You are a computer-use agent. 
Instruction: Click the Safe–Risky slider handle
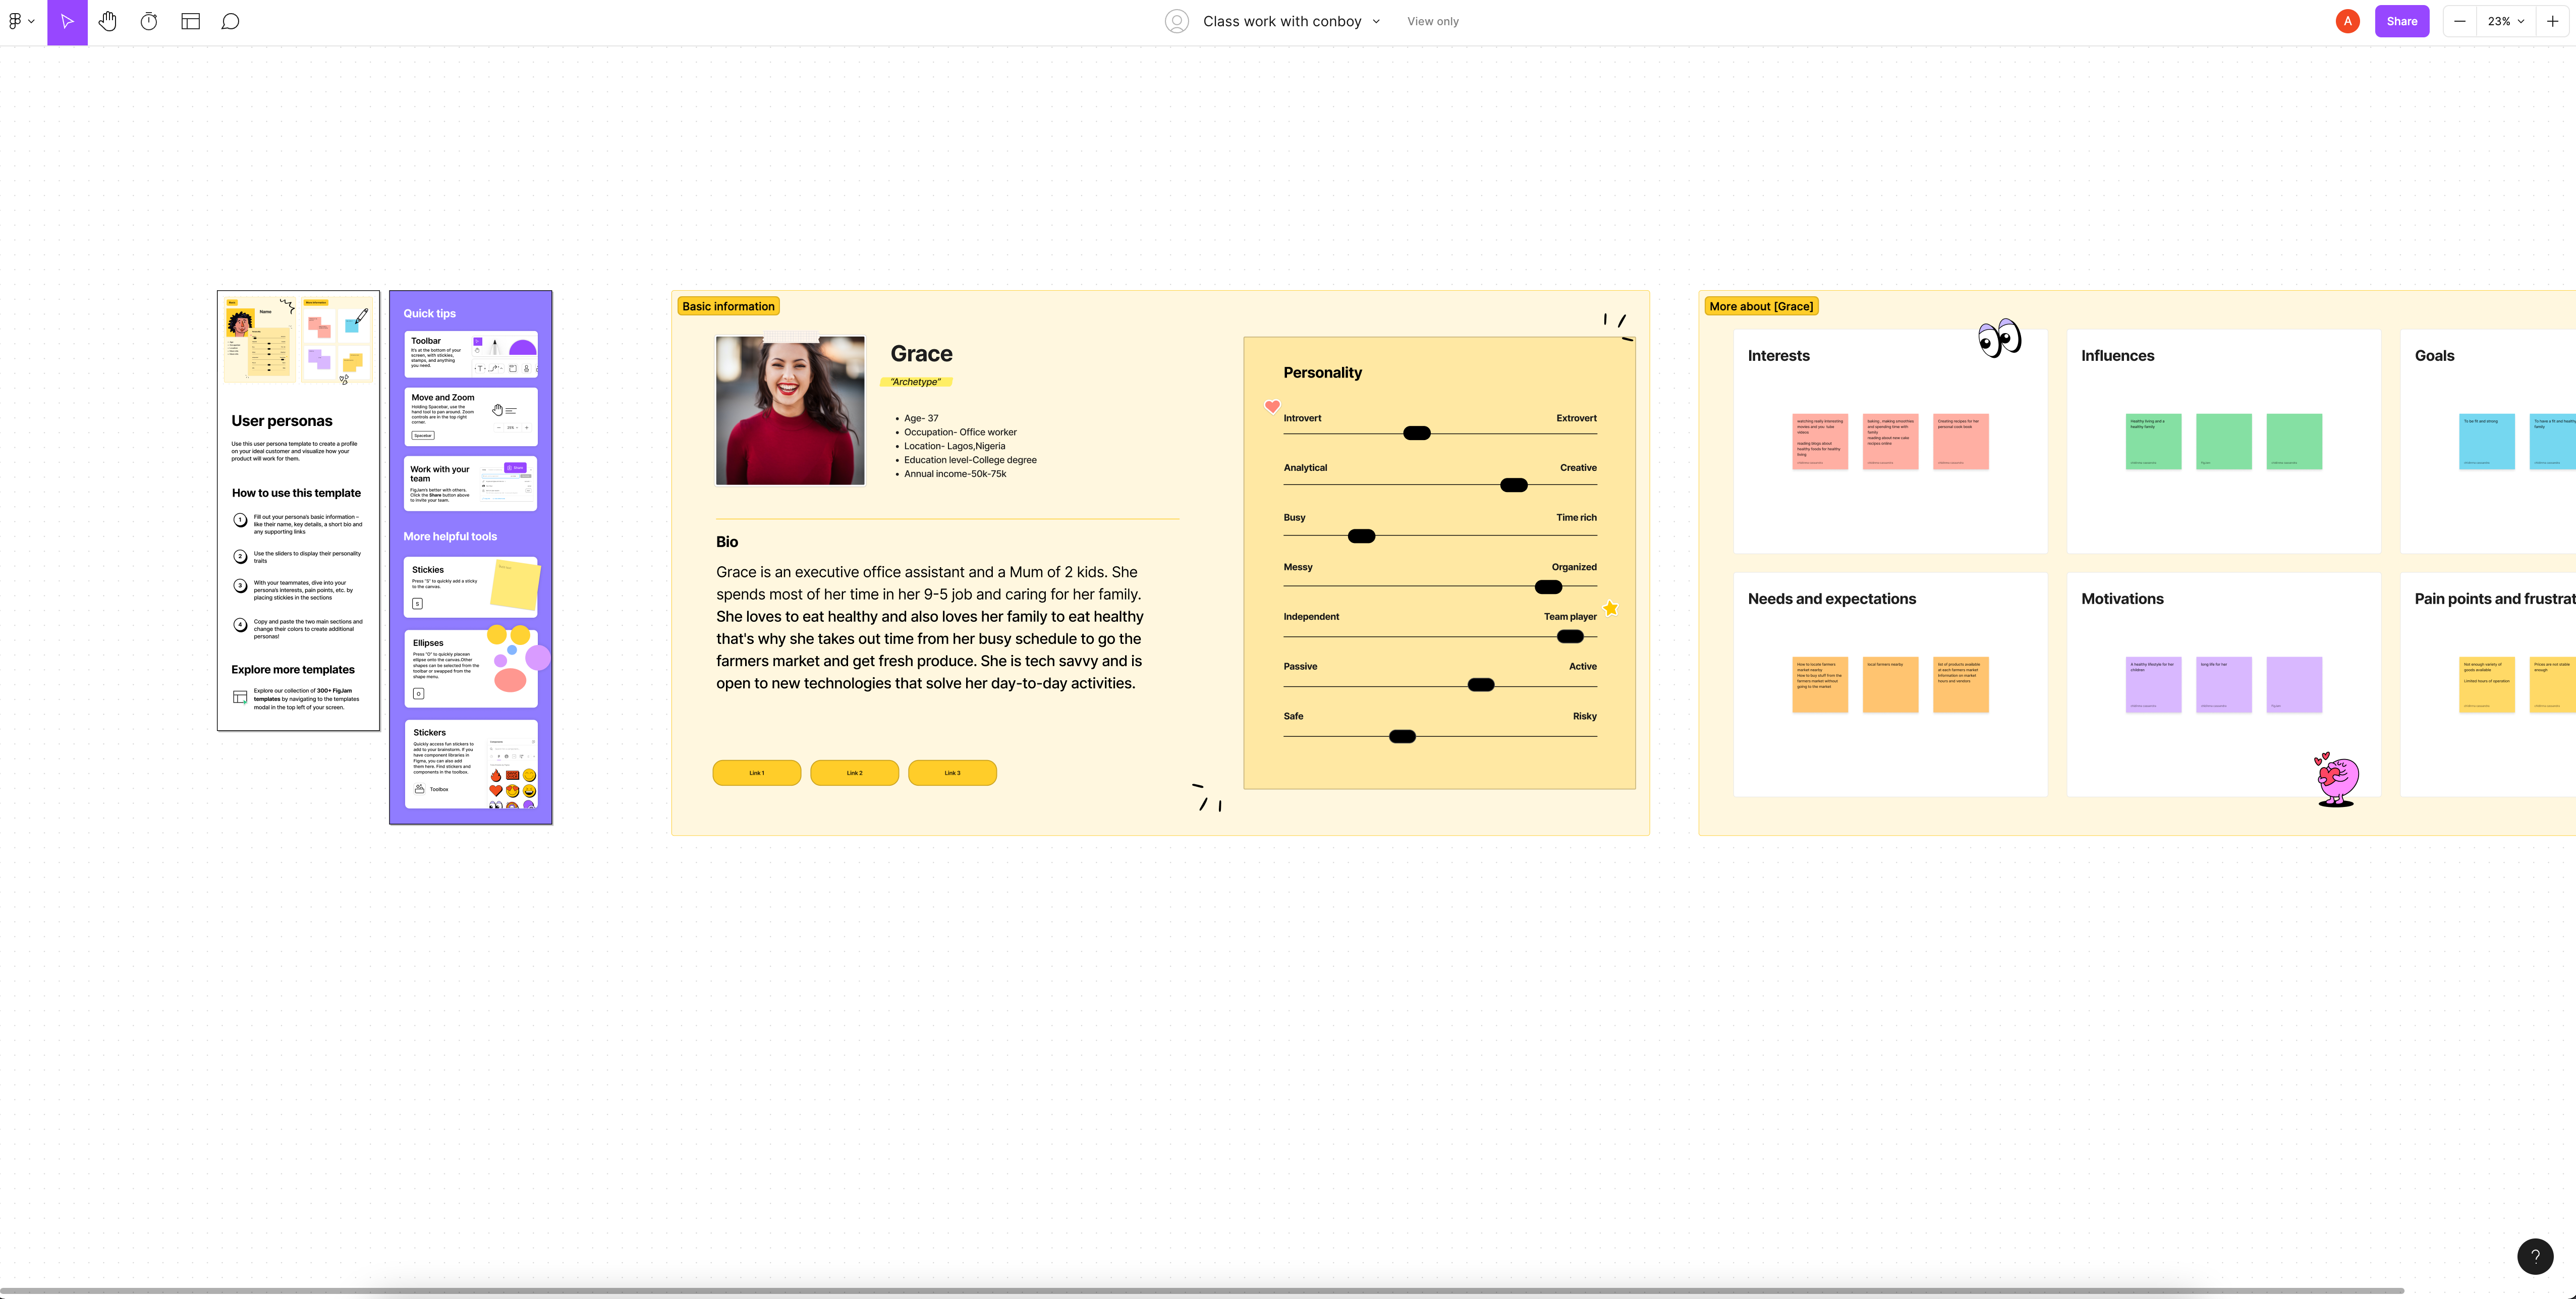point(1402,737)
